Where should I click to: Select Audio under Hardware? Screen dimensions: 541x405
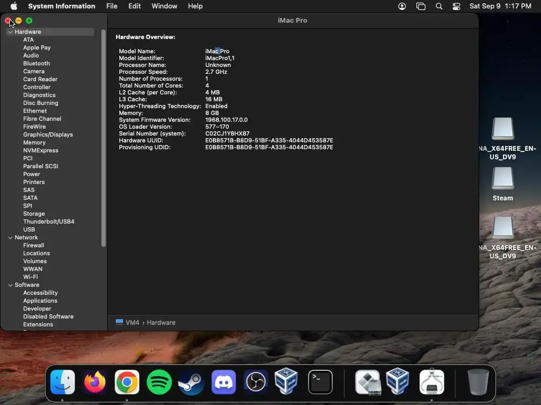coord(31,55)
